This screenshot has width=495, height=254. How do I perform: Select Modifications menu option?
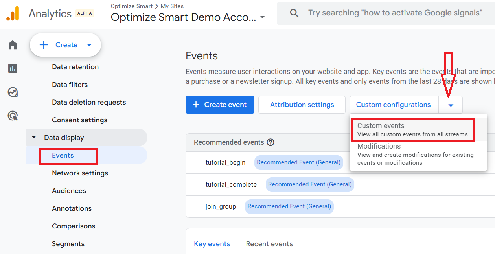(x=415, y=154)
